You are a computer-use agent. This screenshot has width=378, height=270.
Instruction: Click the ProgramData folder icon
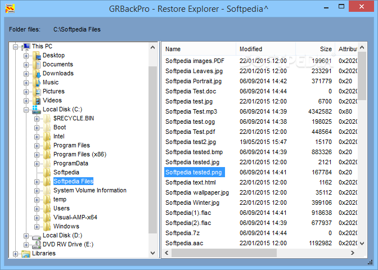[47, 164]
